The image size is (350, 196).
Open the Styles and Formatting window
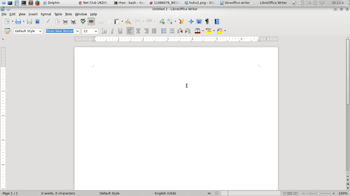(x=7, y=31)
